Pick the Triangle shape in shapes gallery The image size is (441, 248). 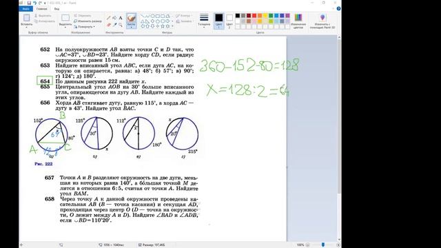(143, 21)
